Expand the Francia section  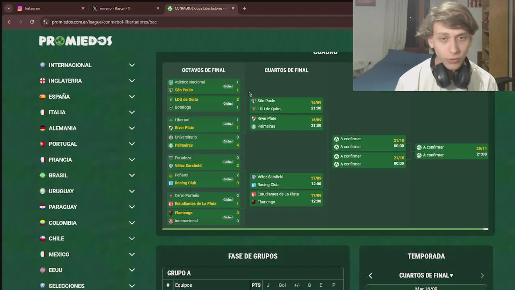[x=132, y=159]
